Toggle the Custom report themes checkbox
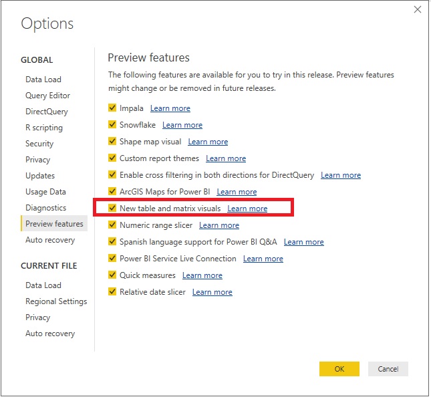The width and height of the screenshot is (431, 397). pyautogui.click(x=112, y=158)
